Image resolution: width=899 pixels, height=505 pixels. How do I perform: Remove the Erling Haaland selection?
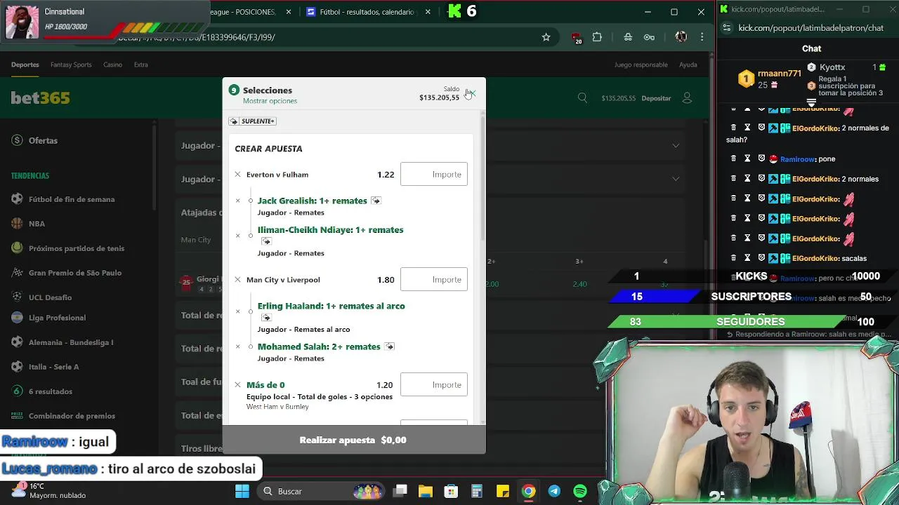237,311
